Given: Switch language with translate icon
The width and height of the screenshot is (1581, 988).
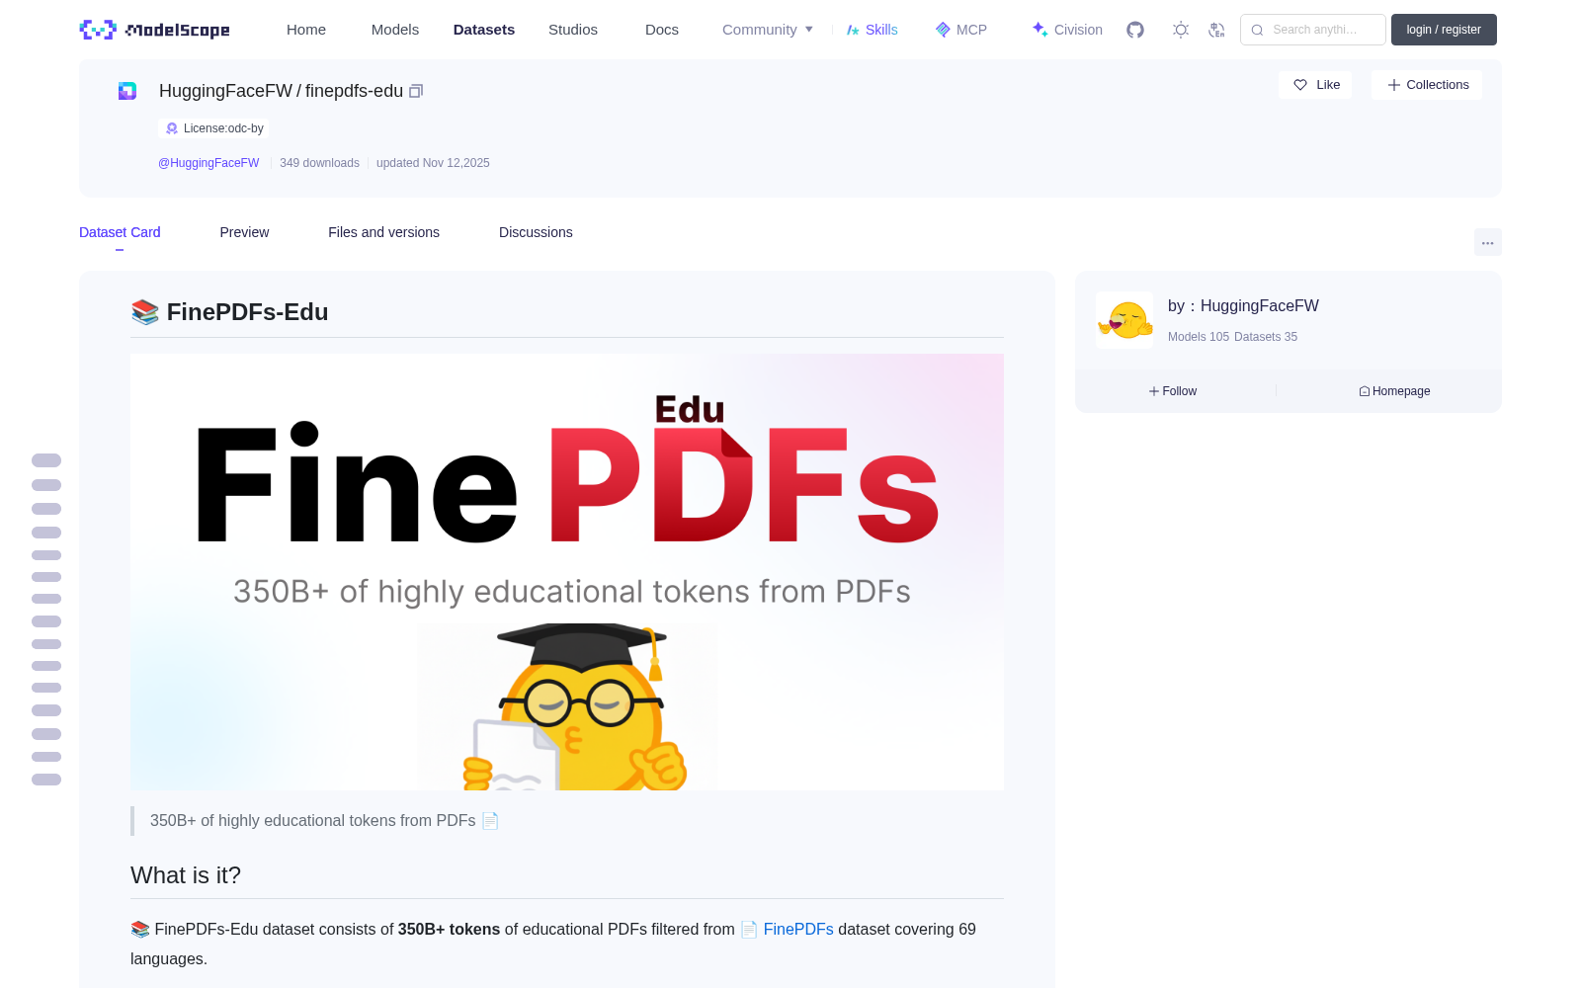Looking at the screenshot, I should [1217, 30].
